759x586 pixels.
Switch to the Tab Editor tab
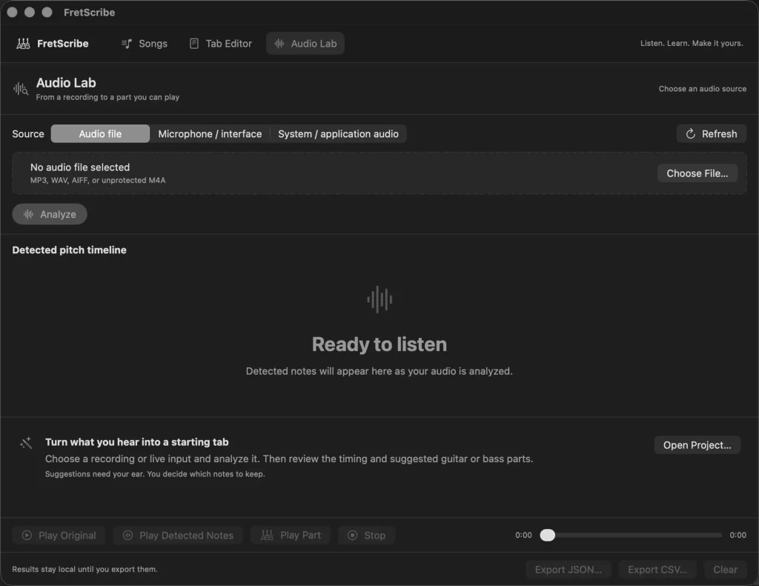click(x=221, y=44)
